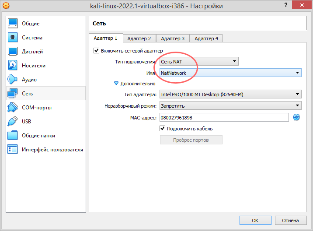
Task: Select Общие label in sidebar
Action: coord(31,24)
